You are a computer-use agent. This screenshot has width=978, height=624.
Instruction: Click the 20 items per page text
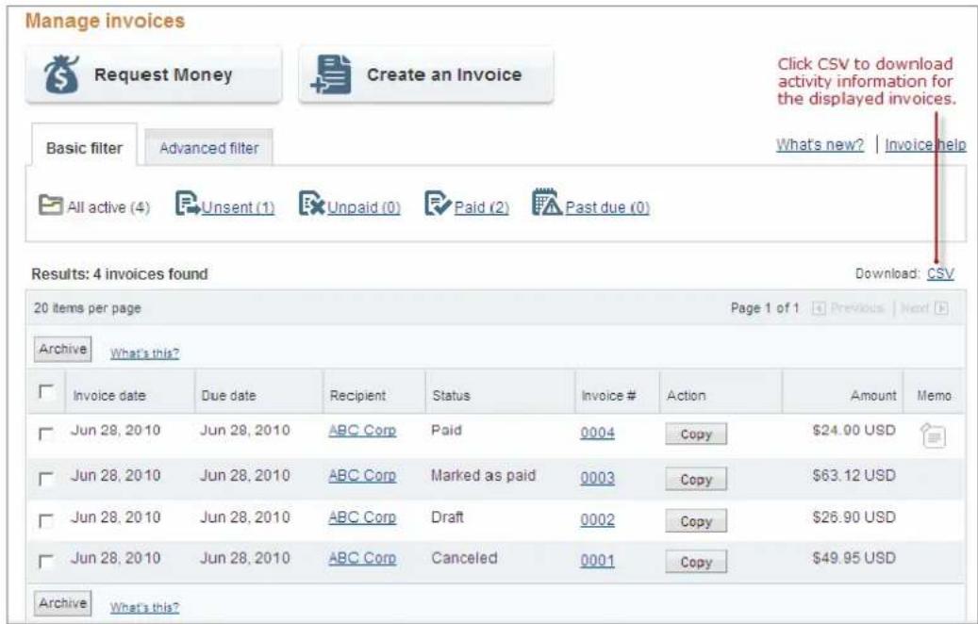(x=88, y=308)
